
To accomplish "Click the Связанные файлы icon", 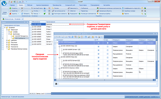I will point(98,14).
